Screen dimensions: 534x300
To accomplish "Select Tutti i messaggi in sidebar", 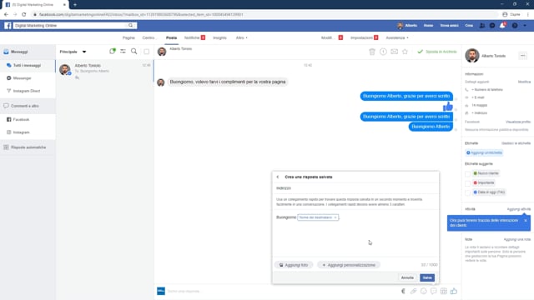I will tap(28, 65).
